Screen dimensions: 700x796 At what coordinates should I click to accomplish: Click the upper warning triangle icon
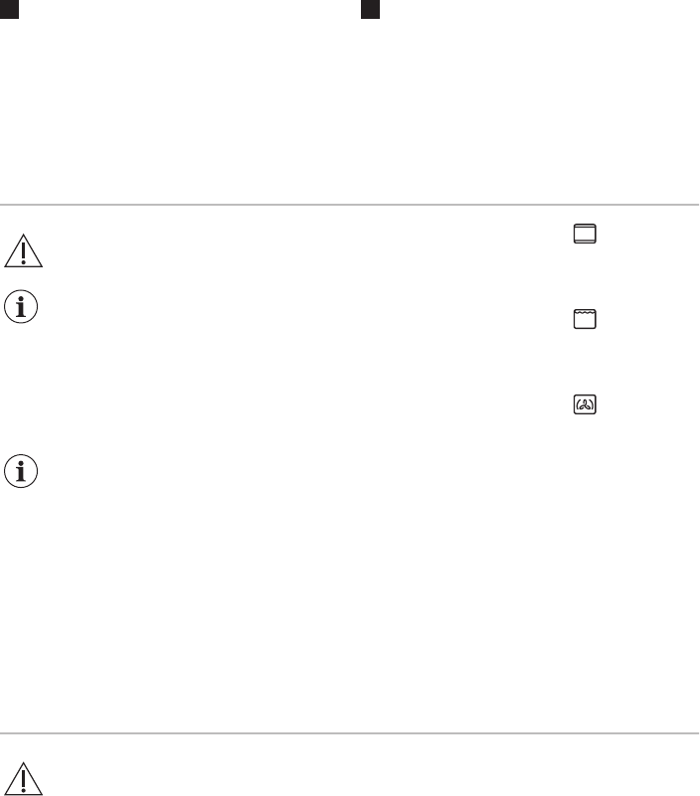[x=24, y=250]
